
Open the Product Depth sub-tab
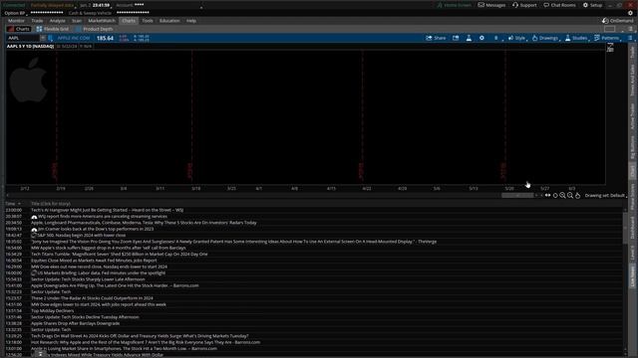pos(94,29)
